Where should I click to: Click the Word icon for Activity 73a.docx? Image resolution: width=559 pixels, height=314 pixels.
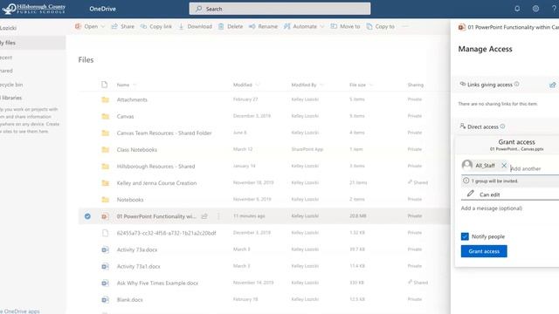coord(105,249)
